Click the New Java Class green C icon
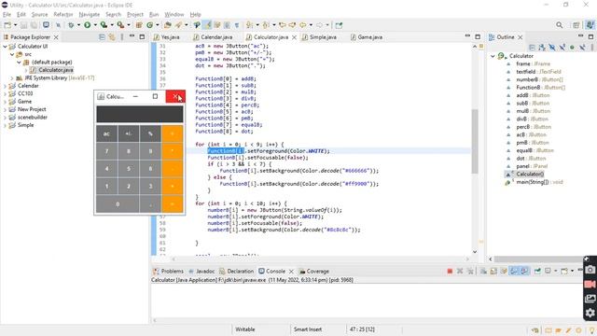Viewport: 597px width, 336px height. tap(149, 25)
